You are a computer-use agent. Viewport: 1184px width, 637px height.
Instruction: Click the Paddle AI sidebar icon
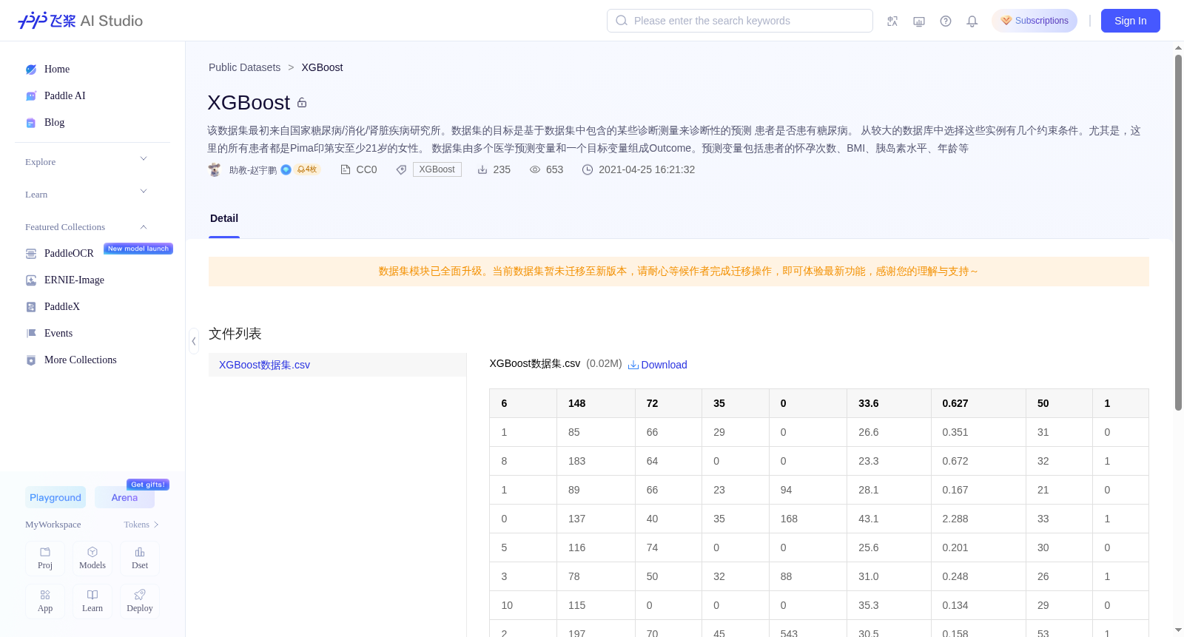(x=31, y=96)
